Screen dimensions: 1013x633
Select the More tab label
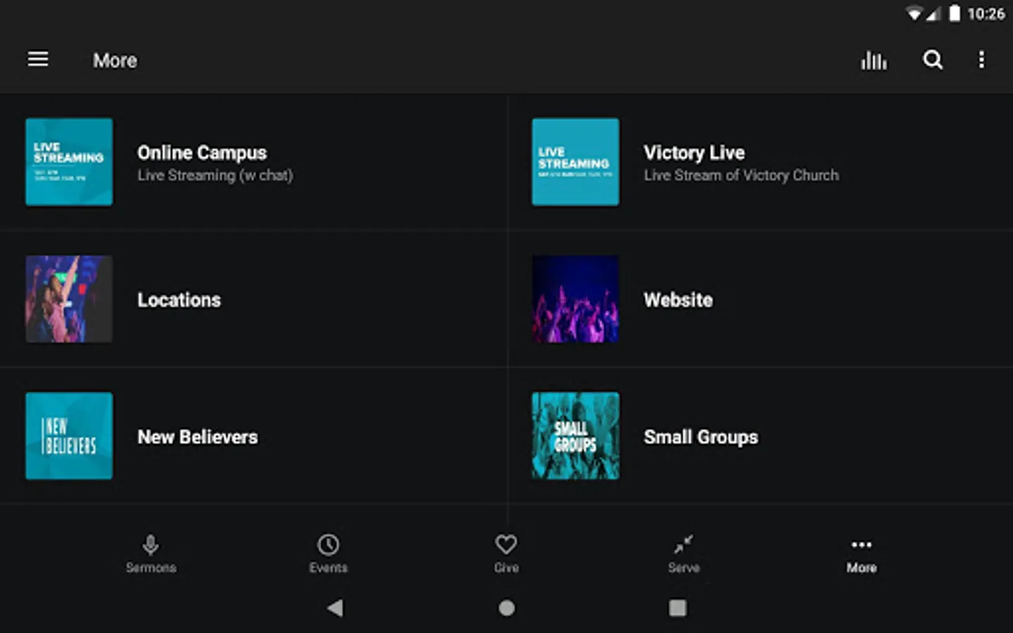pos(861,568)
